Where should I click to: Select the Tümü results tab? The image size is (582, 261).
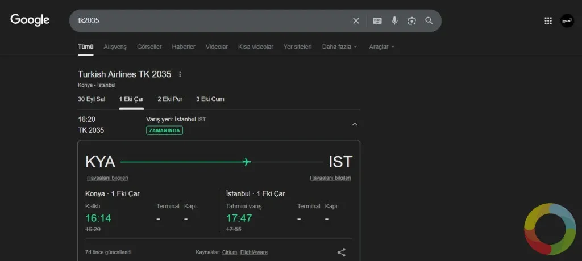(x=85, y=47)
